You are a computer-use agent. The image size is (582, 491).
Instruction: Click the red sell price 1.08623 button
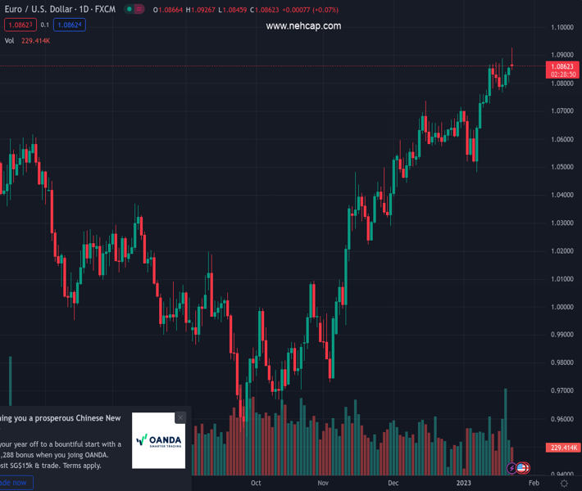(x=20, y=25)
